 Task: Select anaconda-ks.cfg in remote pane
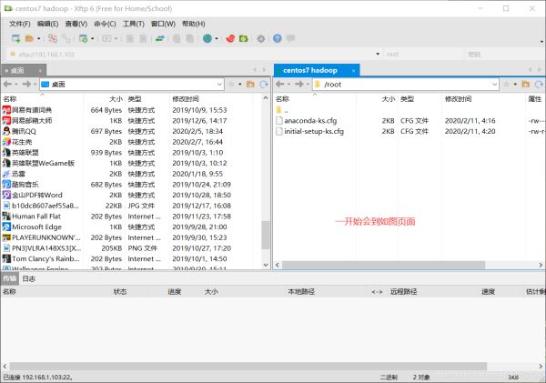[x=313, y=120]
